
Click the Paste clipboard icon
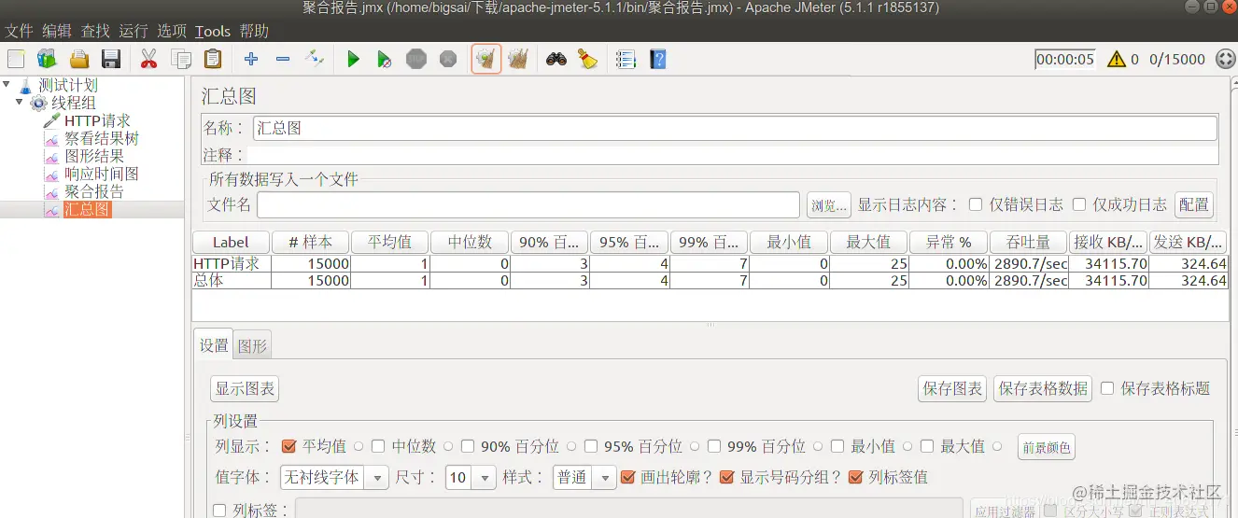[213, 60]
